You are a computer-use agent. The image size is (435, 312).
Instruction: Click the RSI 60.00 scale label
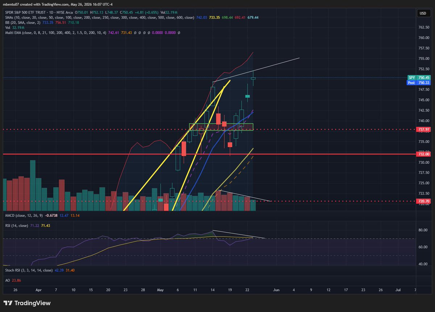[x=423, y=247]
